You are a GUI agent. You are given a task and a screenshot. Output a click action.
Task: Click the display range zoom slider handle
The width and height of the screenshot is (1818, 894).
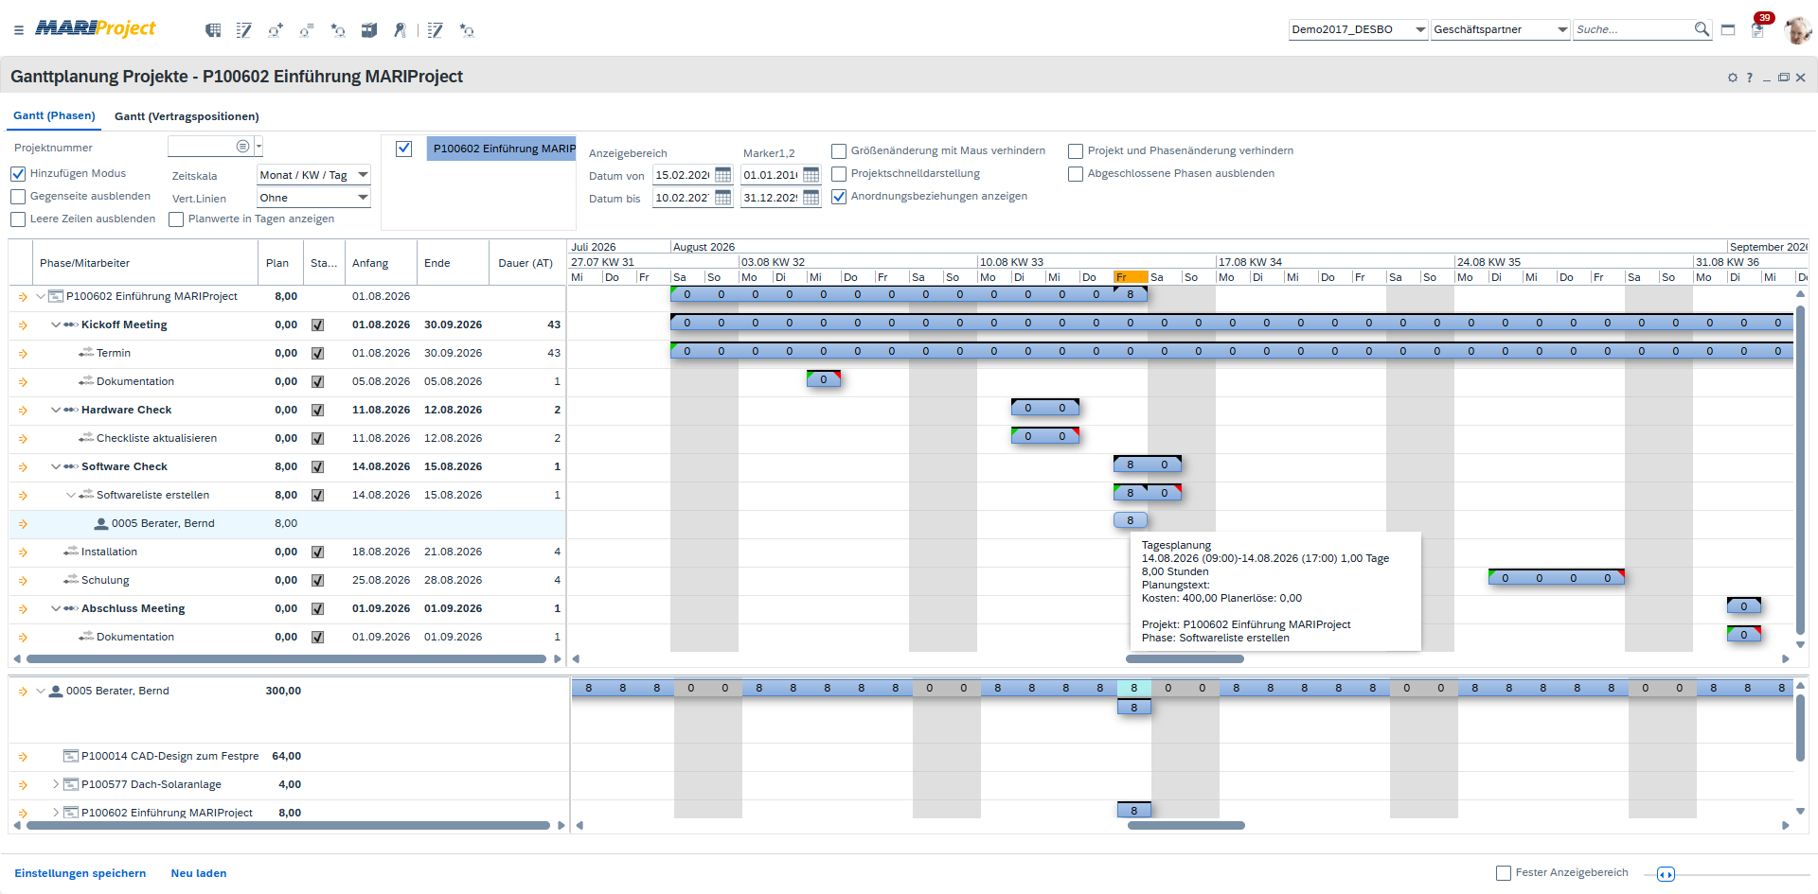point(1666,874)
